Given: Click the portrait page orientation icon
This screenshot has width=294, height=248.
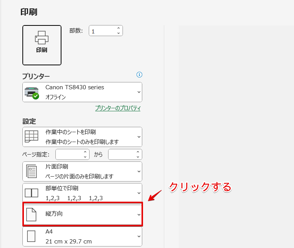Looking at the screenshot, I should click(x=31, y=215).
